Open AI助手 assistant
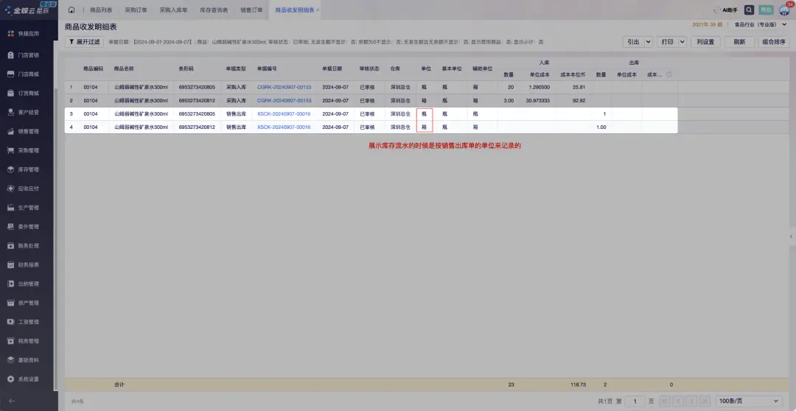Viewport: 796px width, 411px height. pyautogui.click(x=725, y=10)
